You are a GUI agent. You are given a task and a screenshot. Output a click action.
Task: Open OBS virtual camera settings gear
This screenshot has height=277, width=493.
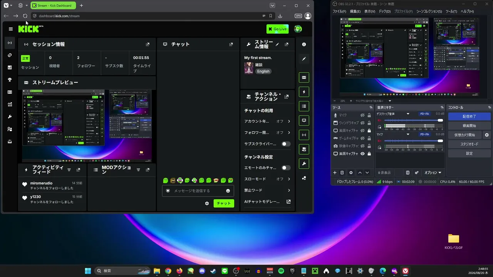(x=487, y=135)
